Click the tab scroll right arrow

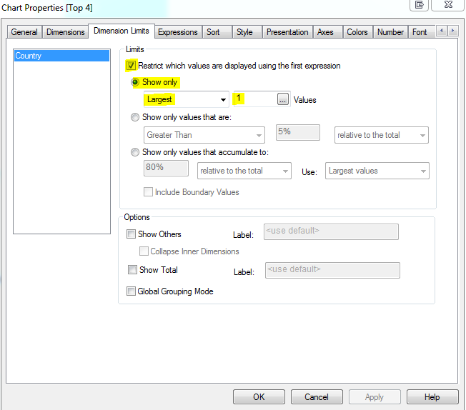(452, 31)
